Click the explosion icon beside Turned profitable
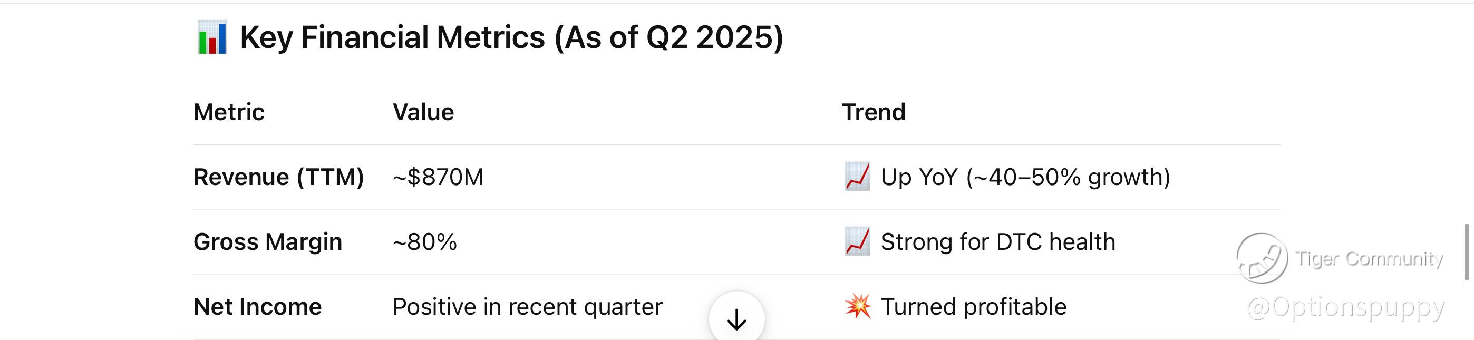This screenshot has height=340, width=1474. [857, 306]
